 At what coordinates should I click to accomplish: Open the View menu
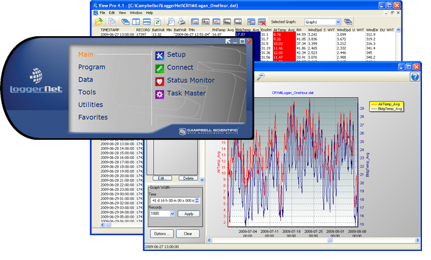coord(122,13)
